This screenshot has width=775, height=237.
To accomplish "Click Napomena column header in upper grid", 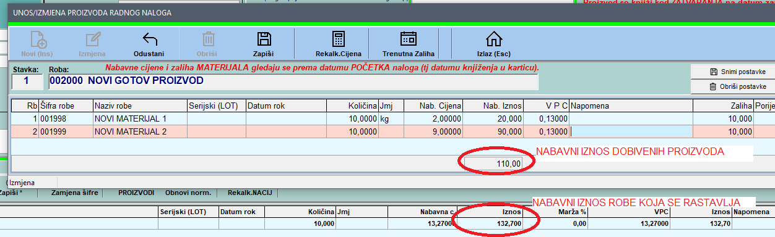I will 631,106.
